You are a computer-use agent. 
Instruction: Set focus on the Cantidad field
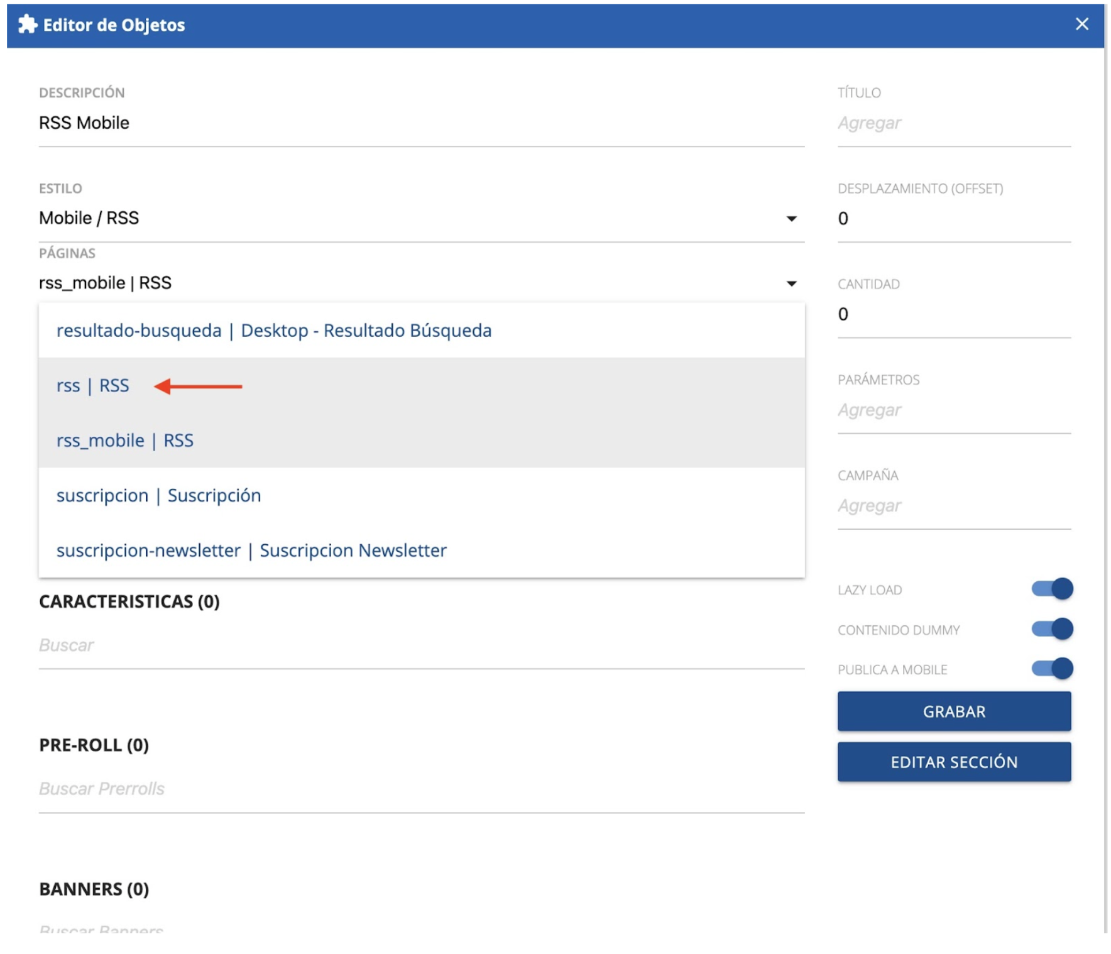coord(954,314)
